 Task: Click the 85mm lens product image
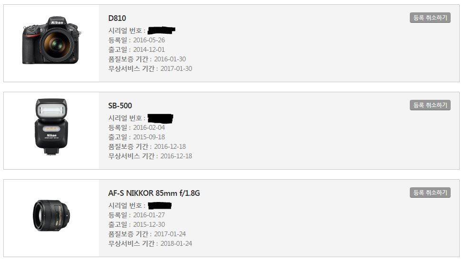click(51, 215)
